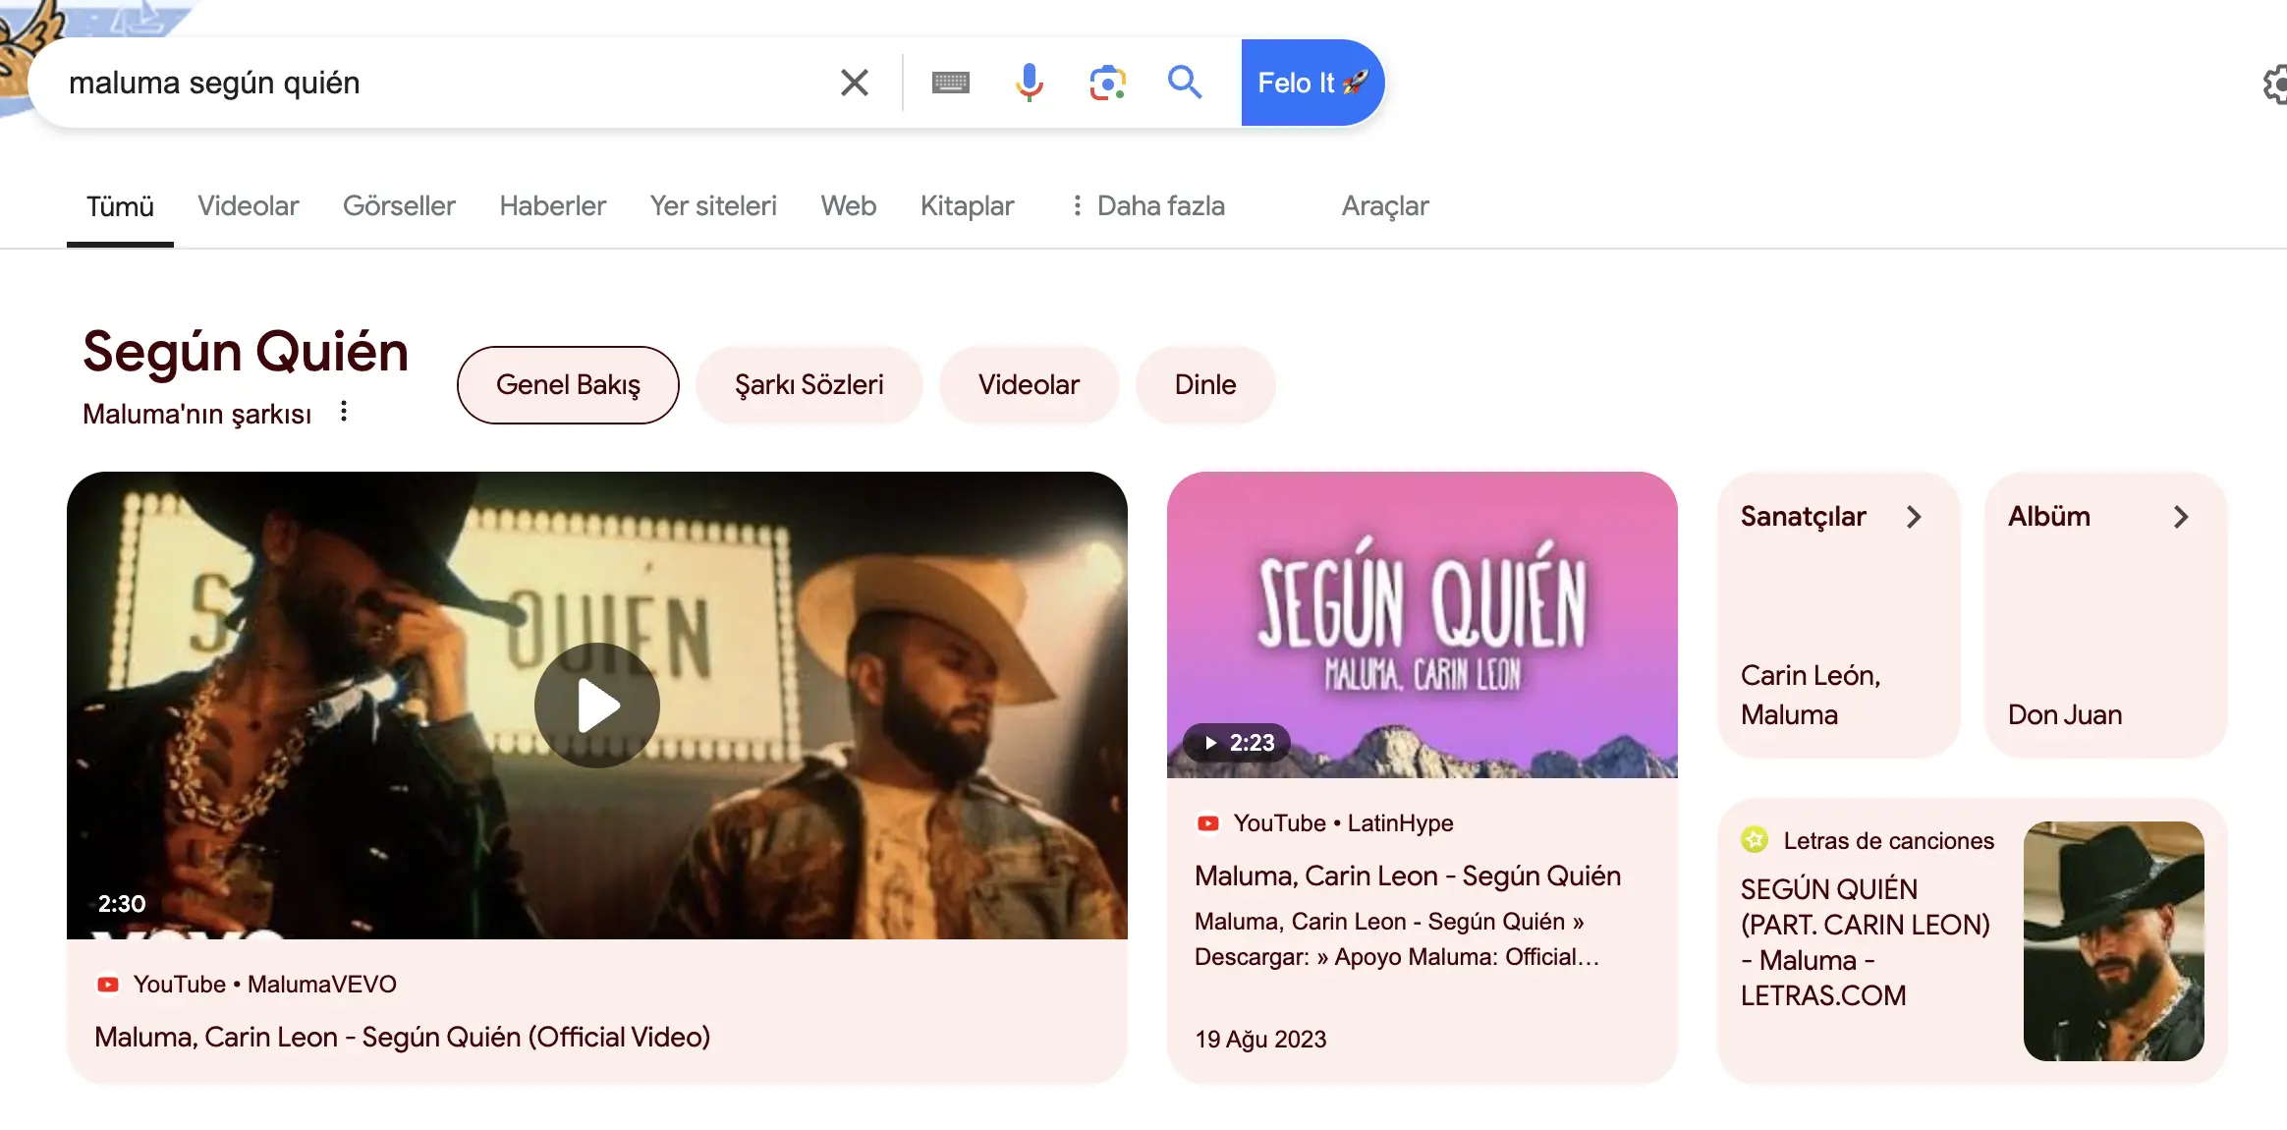Open three-dot menu beside Maluma'nın şarkısı
The height and width of the screenshot is (1130, 2287).
[x=343, y=412]
